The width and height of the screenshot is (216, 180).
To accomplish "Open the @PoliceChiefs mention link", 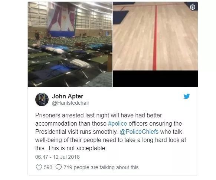I will [x=139, y=132].
